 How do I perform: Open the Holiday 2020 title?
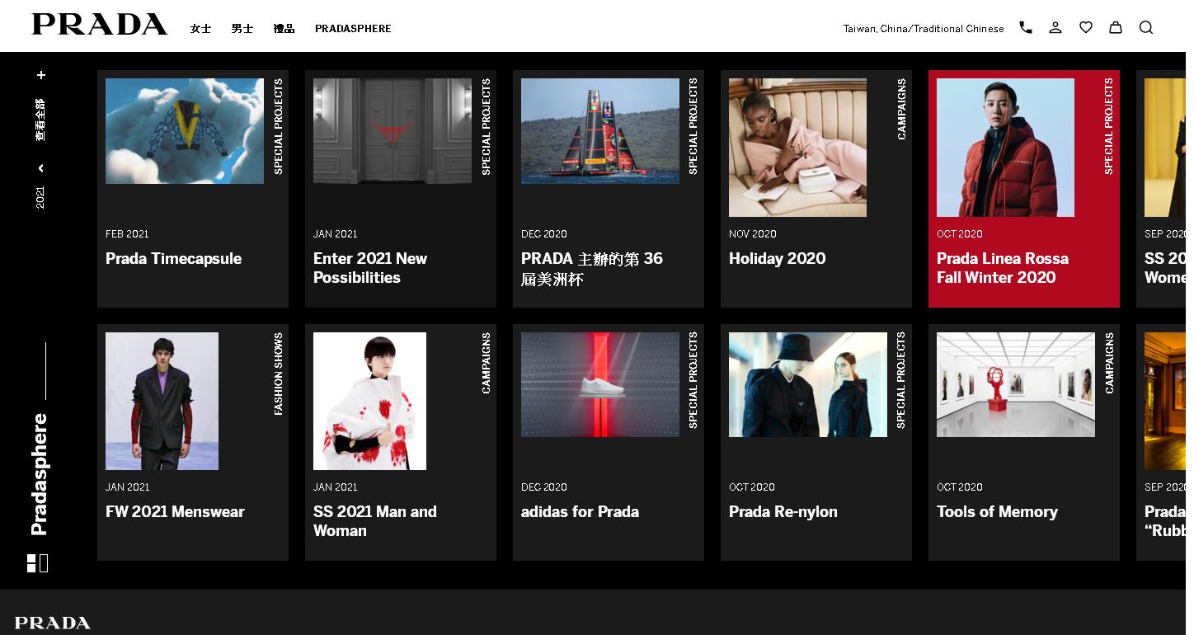pos(777,258)
